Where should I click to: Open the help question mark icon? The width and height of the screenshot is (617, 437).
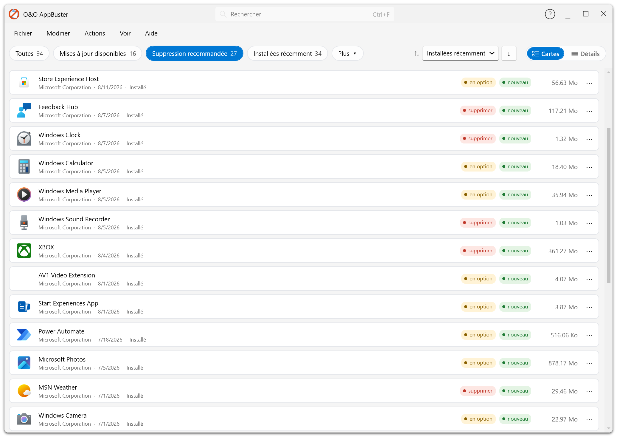(550, 14)
